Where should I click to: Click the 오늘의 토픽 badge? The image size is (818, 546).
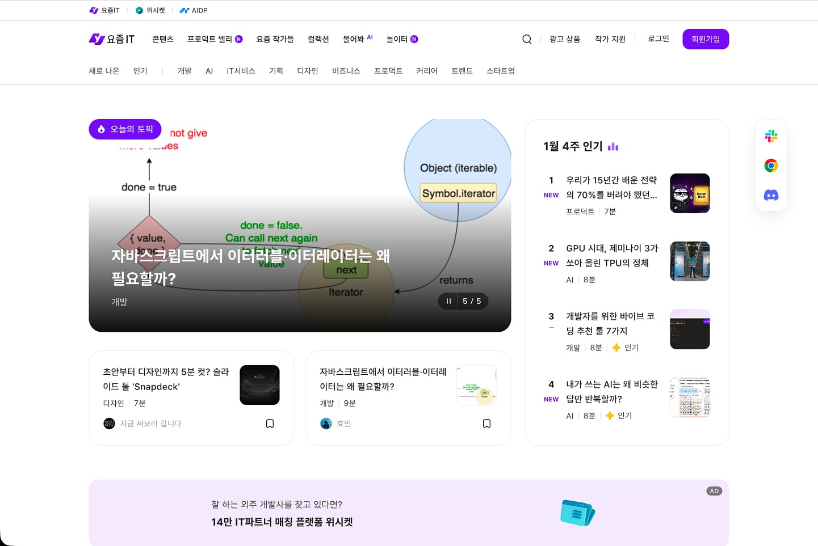coord(124,129)
